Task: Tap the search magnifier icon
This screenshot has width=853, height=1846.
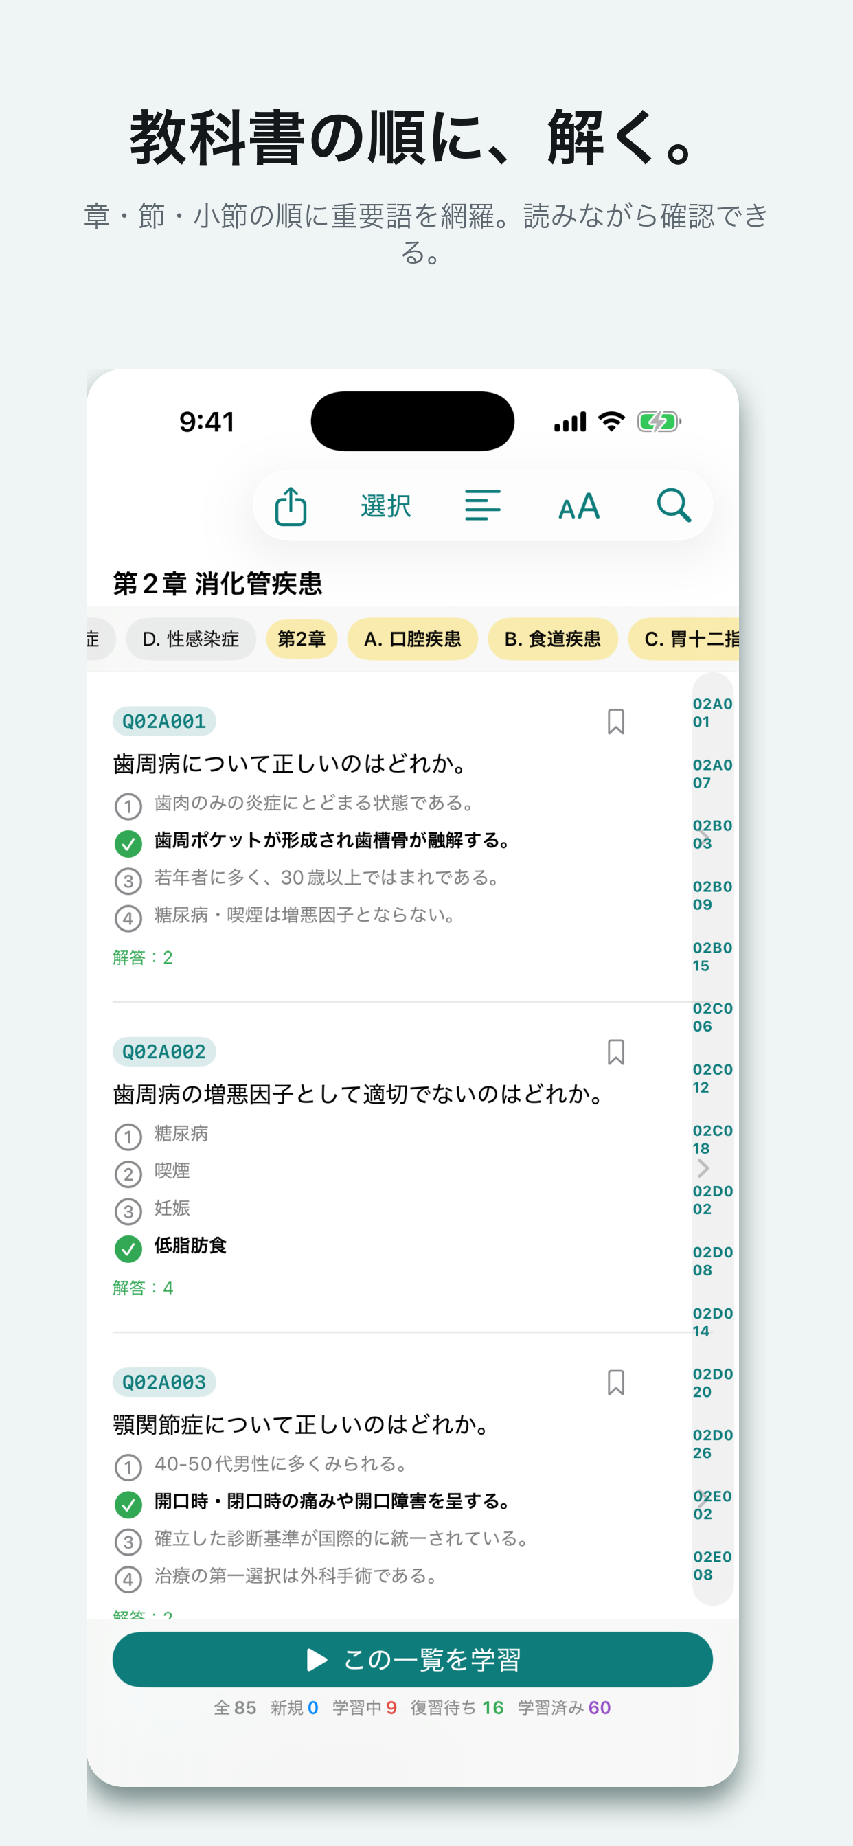Action: coord(674,506)
